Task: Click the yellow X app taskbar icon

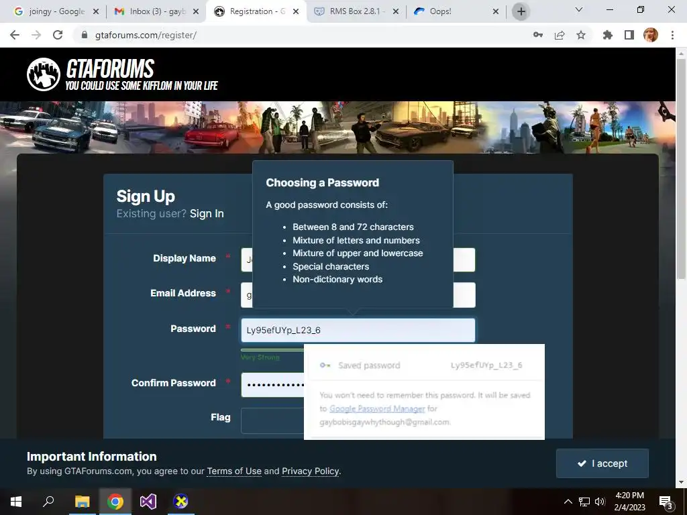Action: pyautogui.click(x=180, y=502)
